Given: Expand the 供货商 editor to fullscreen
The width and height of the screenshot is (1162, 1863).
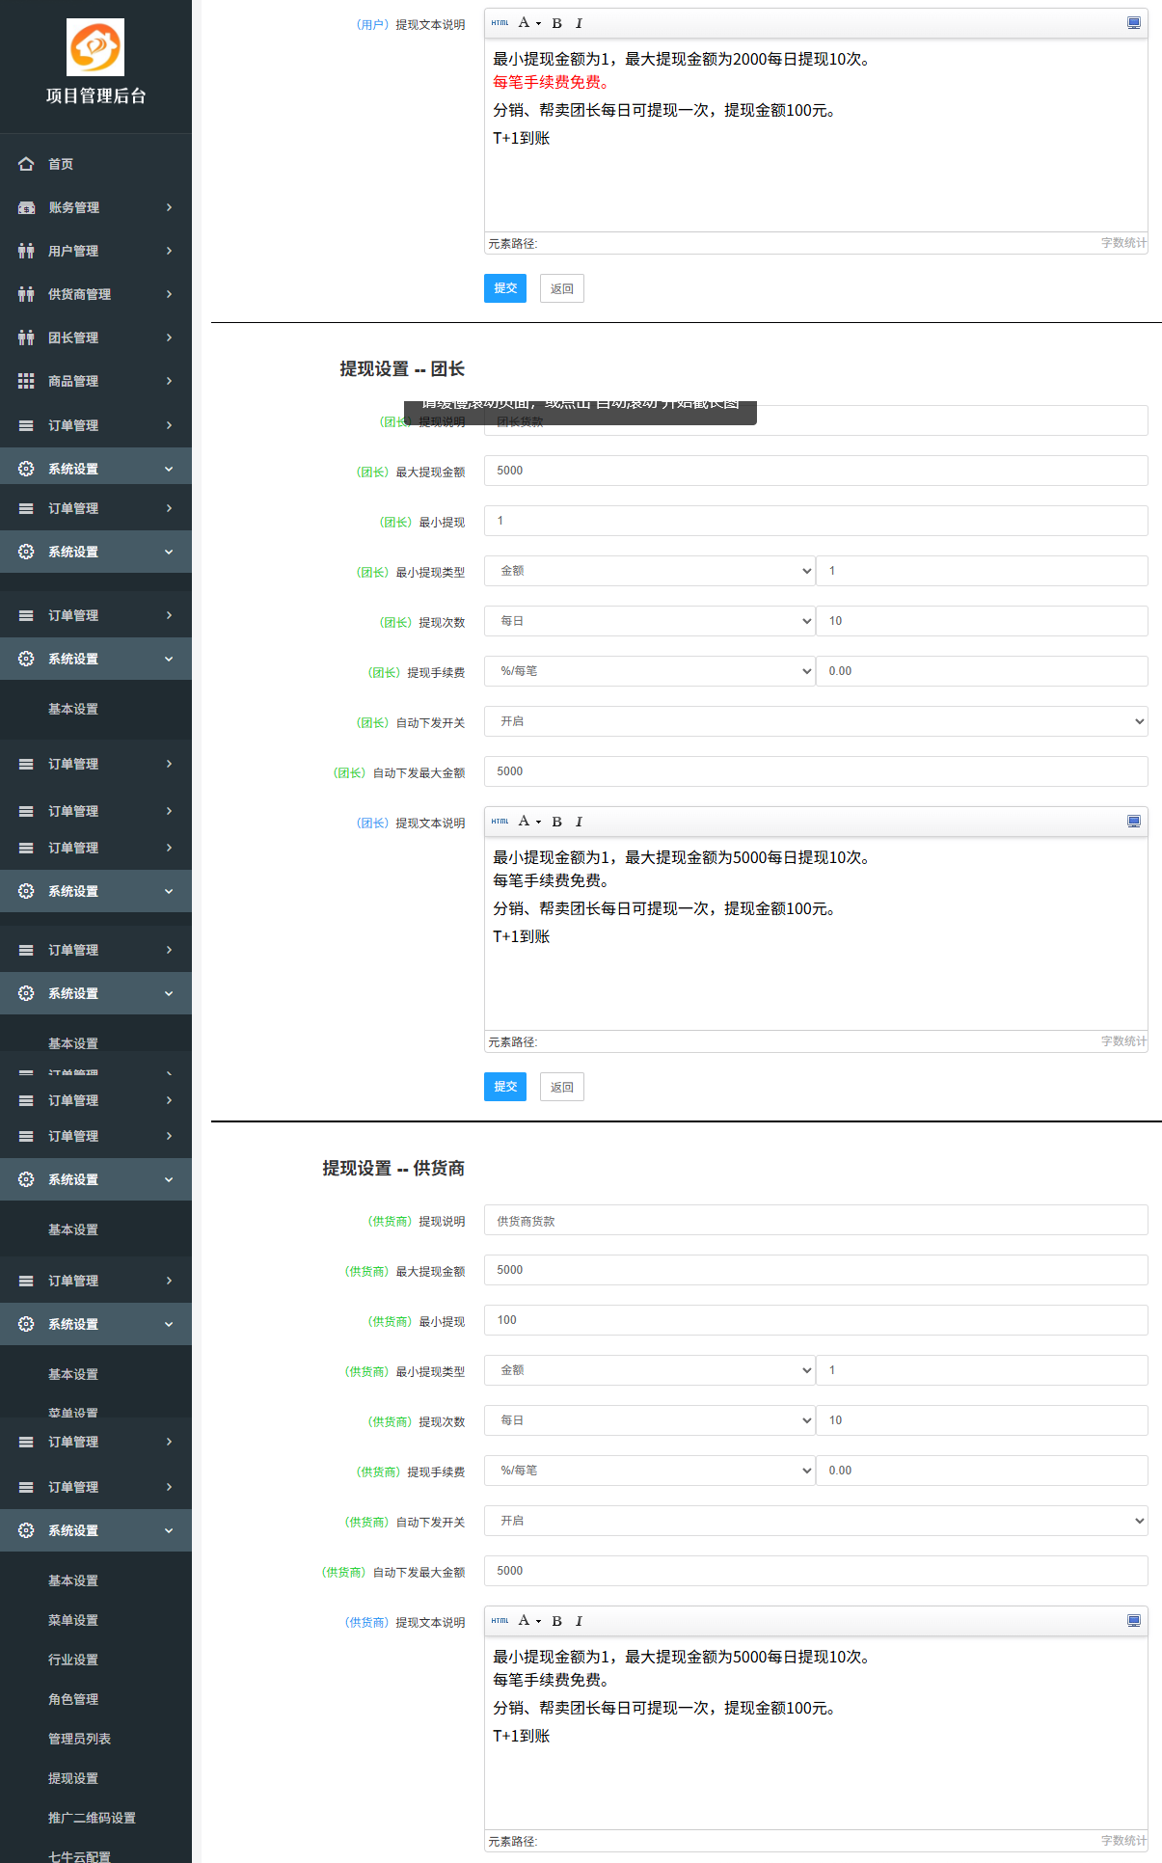Looking at the screenshot, I should click(x=1134, y=1621).
